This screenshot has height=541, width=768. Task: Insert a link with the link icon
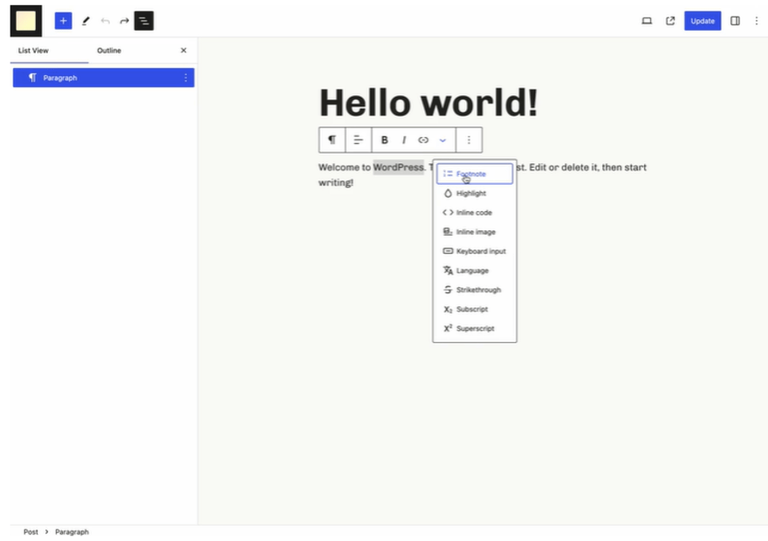click(423, 140)
